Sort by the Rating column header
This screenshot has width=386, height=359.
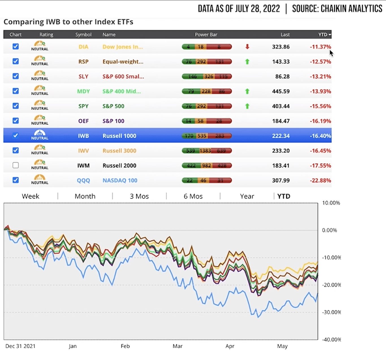[x=46, y=35]
